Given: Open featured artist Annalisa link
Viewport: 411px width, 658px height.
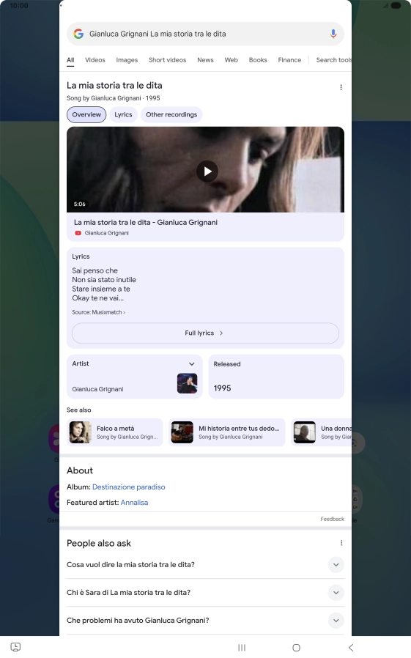Looking at the screenshot, I should (x=134, y=503).
